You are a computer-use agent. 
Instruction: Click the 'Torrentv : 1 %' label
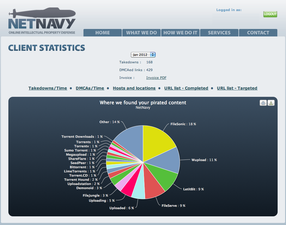tap(86, 146)
